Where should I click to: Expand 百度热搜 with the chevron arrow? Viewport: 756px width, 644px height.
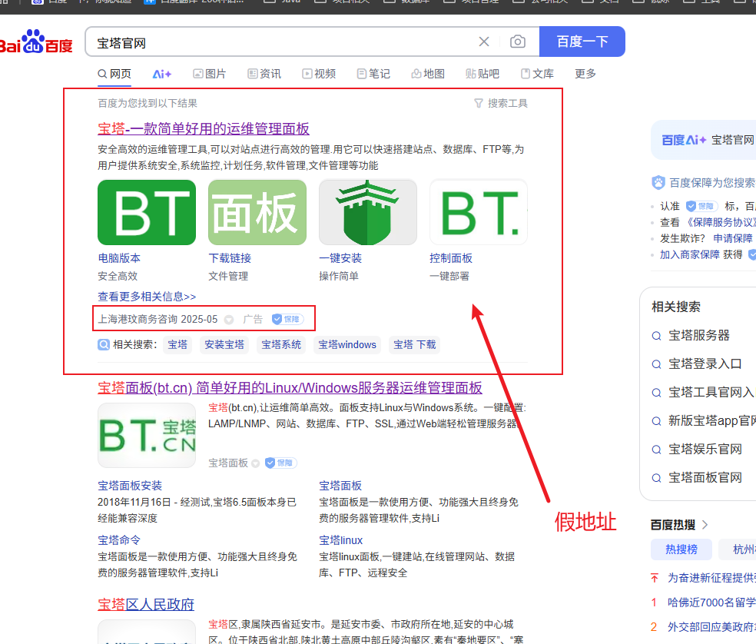pos(705,525)
